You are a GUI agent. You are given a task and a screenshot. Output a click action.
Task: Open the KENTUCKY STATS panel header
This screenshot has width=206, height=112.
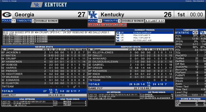(131, 47)
